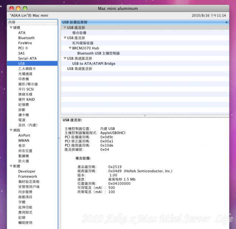Select 受管理用戶端 under software
236x229 pixels.
29,187
